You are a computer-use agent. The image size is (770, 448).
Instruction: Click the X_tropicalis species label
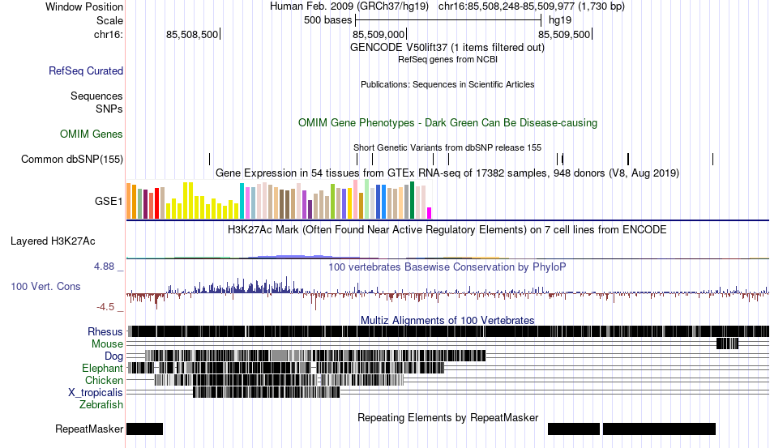(x=96, y=393)
